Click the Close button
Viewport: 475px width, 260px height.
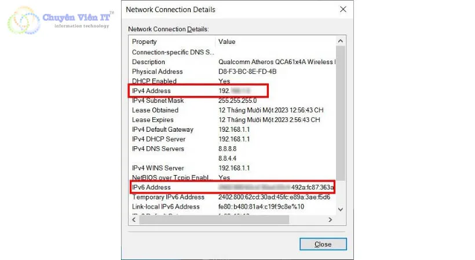pos(323,244)
